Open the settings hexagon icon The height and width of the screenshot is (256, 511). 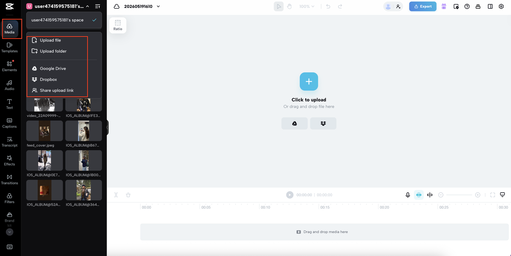501,6
